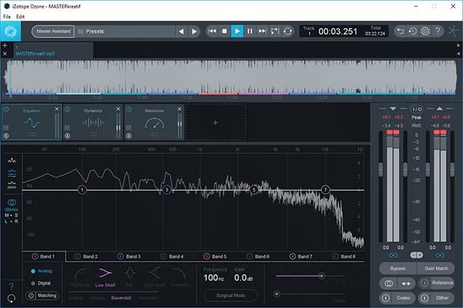
Task: Open Dynamics module preset list icon
Action: [x=68, y=128]
